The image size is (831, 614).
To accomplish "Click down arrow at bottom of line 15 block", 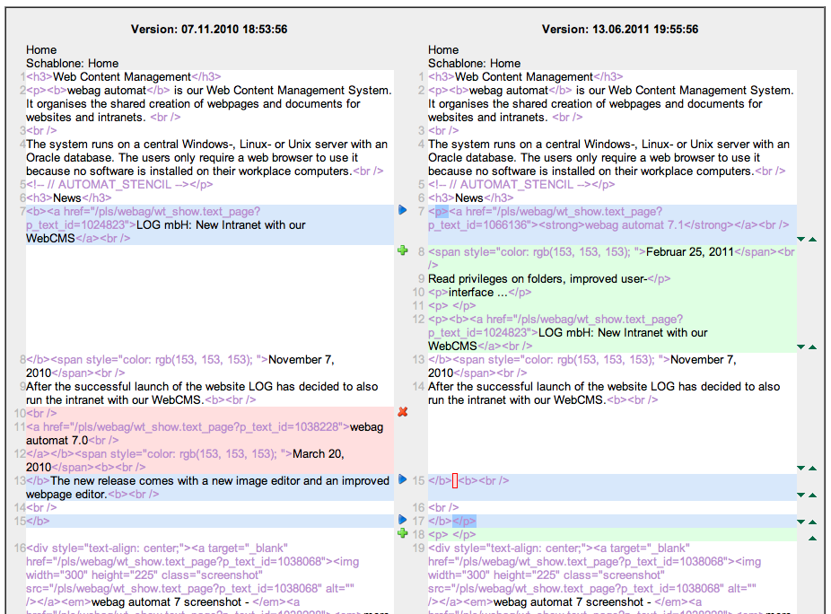I will (x=801, y=495).
